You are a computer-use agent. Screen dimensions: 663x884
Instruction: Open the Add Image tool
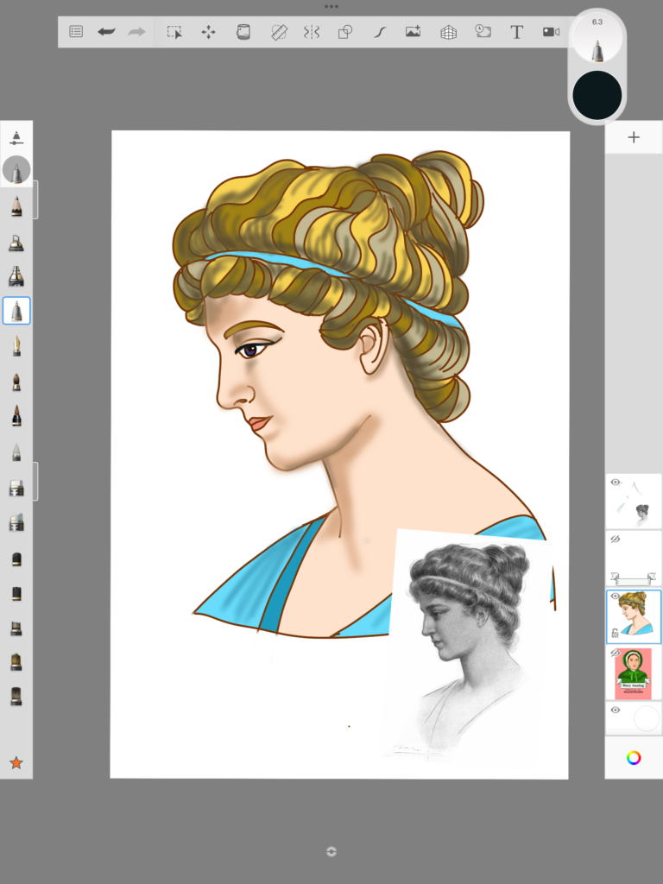pos(414,32)
